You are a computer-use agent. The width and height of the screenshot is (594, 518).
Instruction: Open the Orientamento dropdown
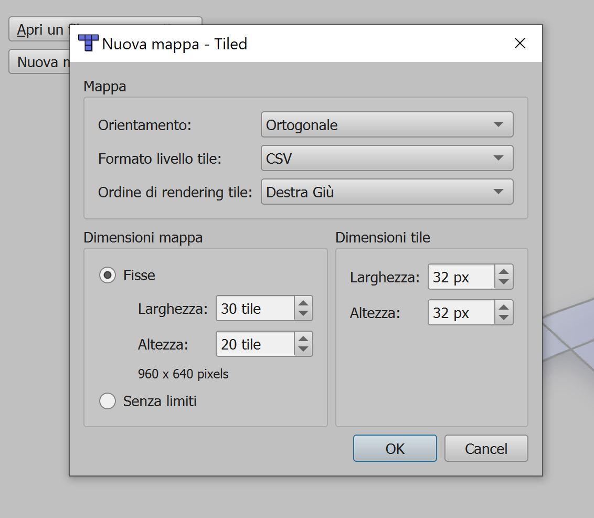pos(387,125)
